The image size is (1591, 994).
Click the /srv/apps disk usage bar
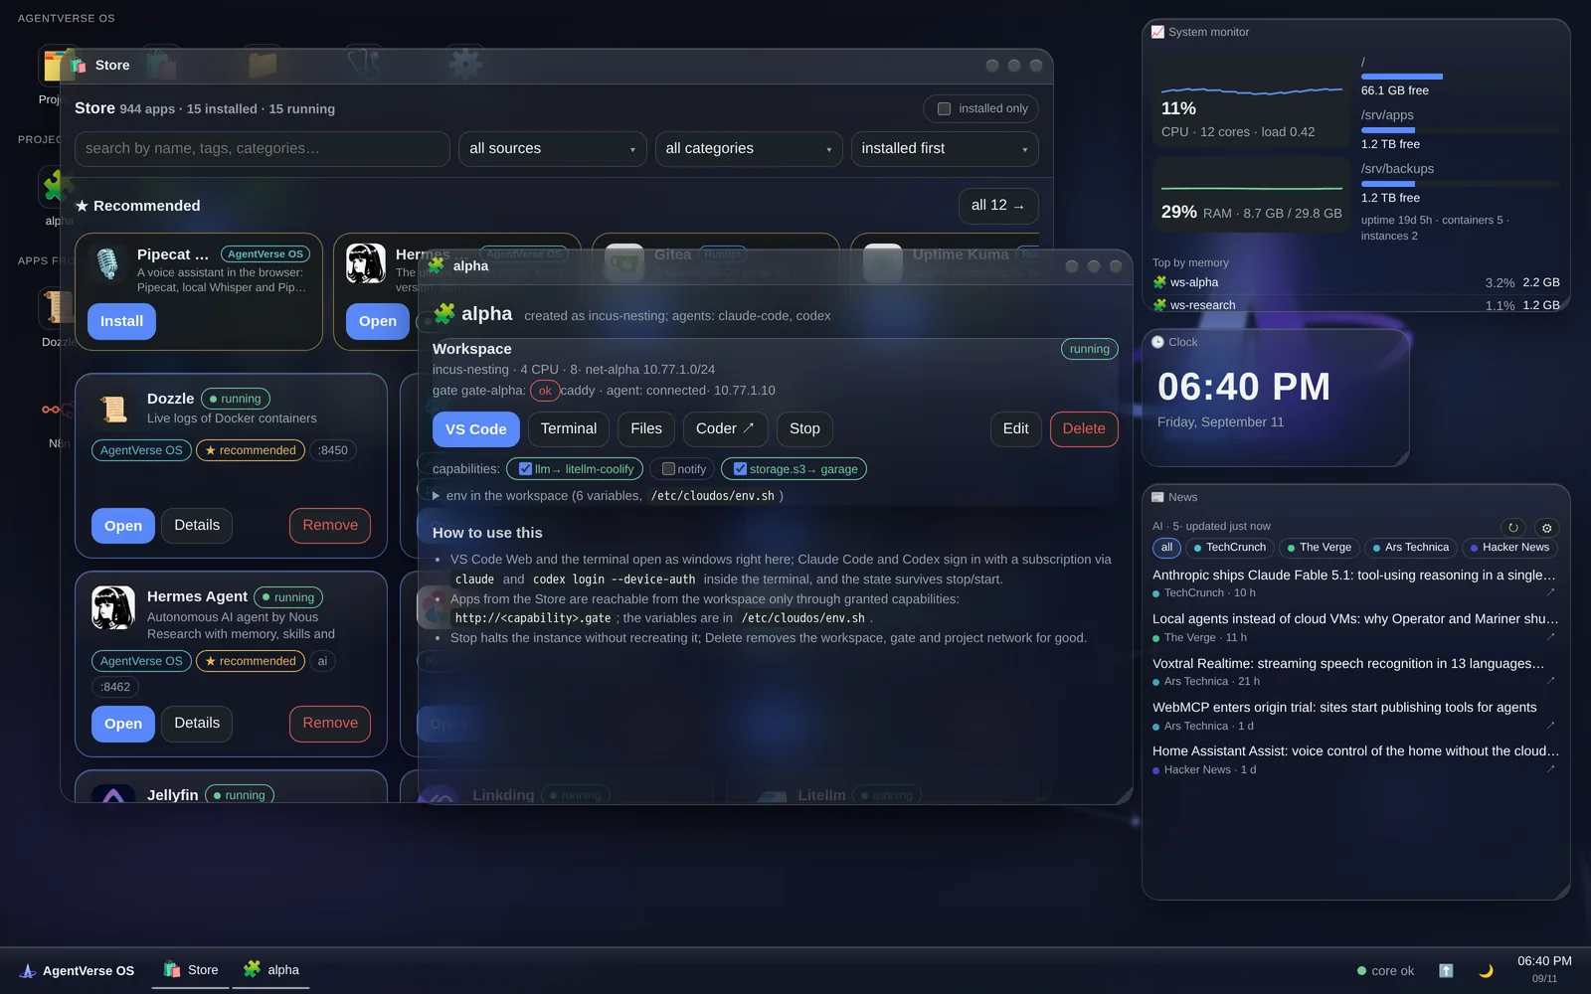click(x=1460, y=130)
